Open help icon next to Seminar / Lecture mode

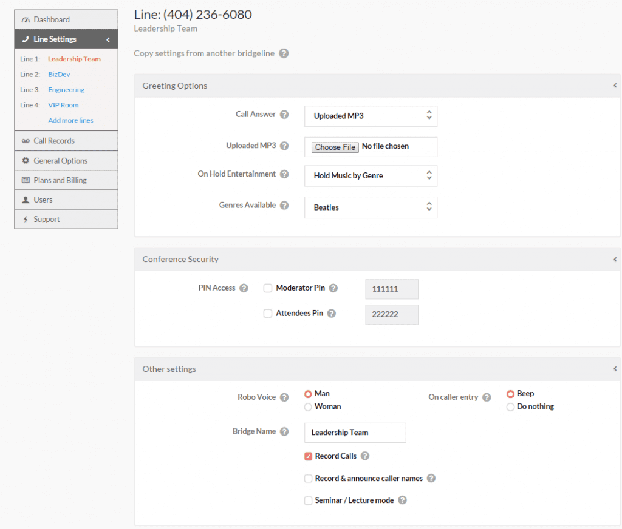coord(403,500)
